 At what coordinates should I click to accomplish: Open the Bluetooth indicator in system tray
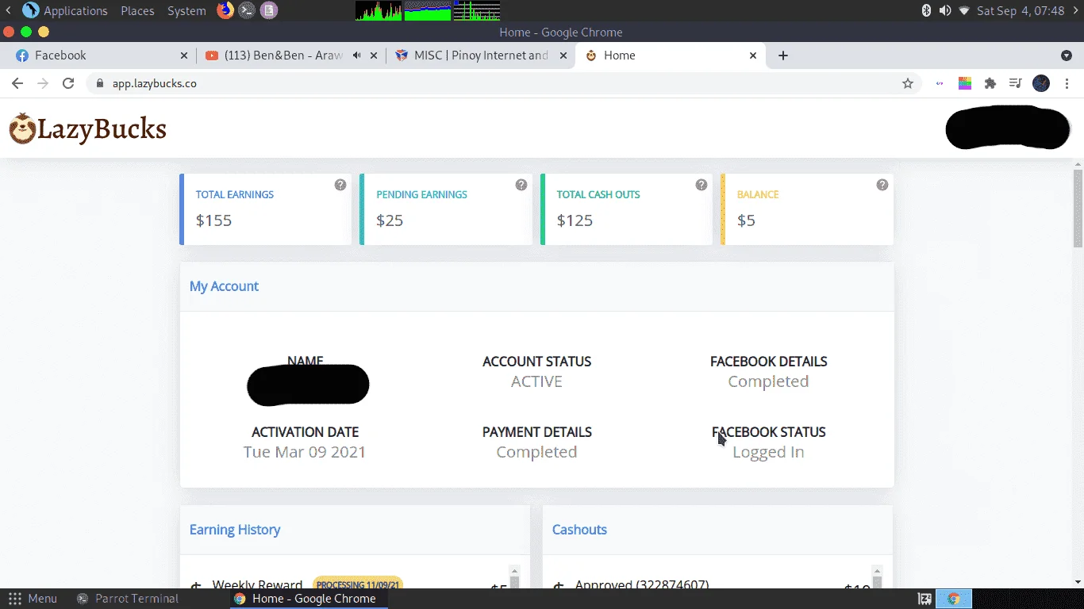[x=926, y=10]
